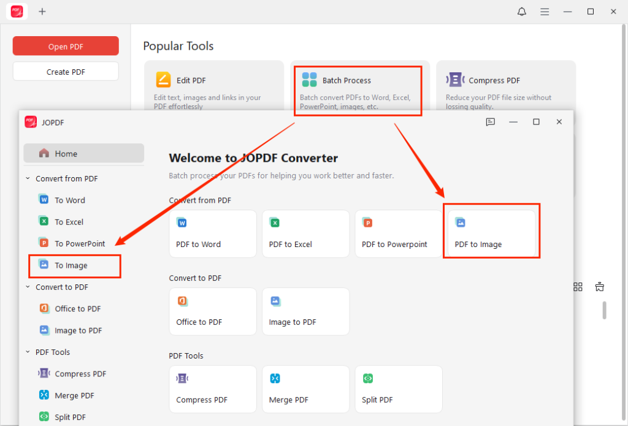Open the Image to PDF card
This screenshot has width=628, height=426.
(305, 311)
